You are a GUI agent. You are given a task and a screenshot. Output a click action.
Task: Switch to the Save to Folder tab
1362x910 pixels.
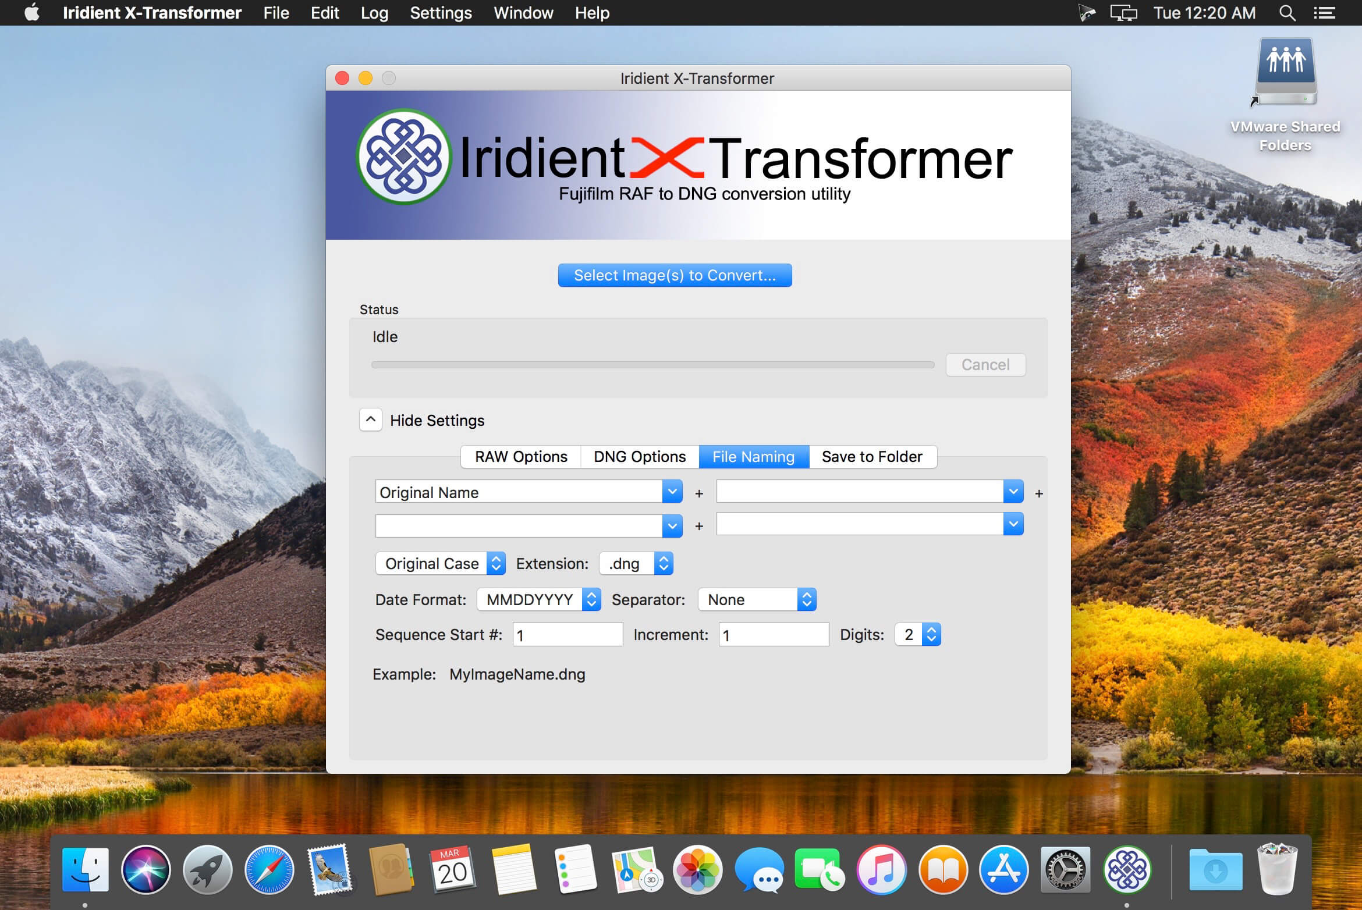click(x=872, y=457)
